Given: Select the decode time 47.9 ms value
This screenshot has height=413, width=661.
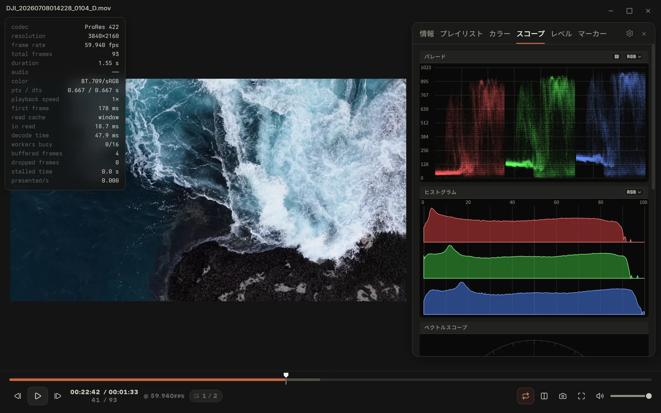Looking at the screenshot, I should [x=107, y=135].
